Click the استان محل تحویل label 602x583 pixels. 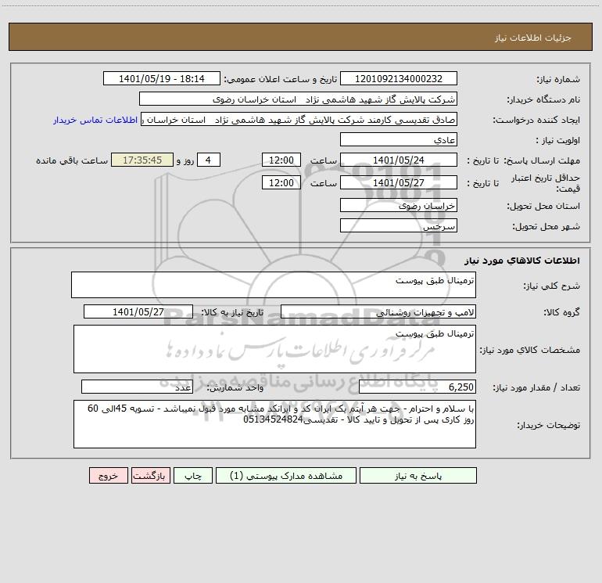tap(543, 207)
